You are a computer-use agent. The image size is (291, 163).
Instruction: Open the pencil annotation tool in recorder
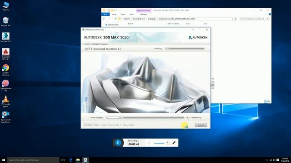[174, 143]
